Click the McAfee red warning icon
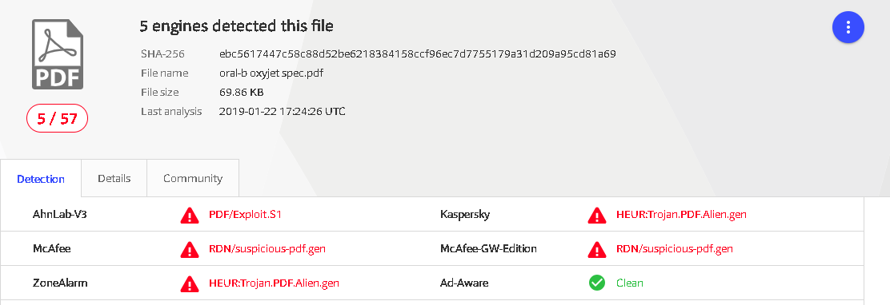890x305 pixels. [190, 249]
